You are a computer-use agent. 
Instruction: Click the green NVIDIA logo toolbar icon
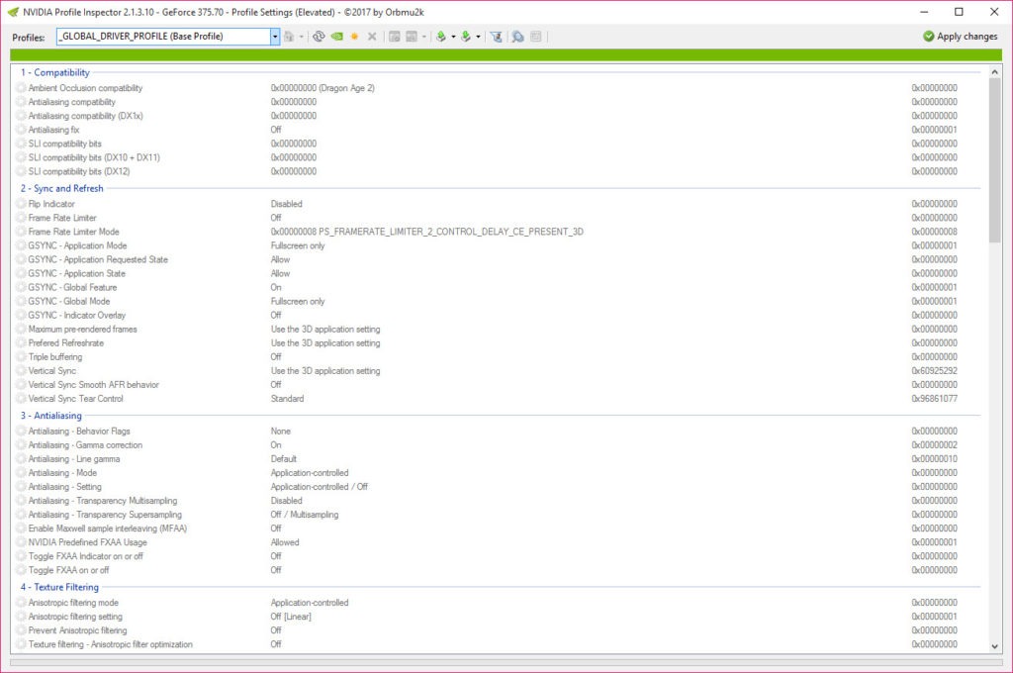coord(336,37)
